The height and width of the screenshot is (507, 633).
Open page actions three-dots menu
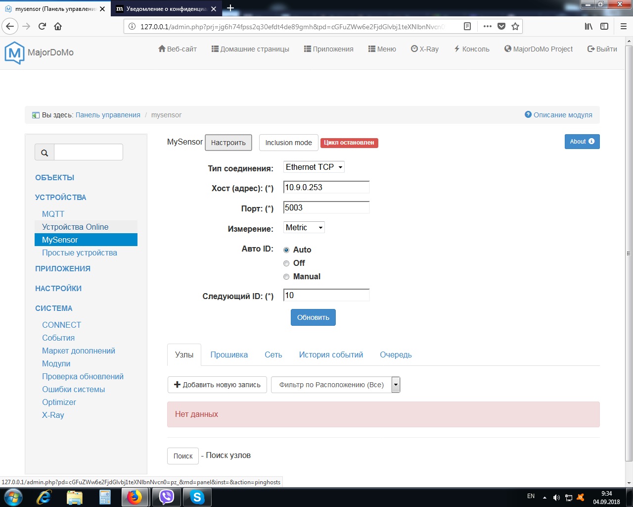pos(488,26)
